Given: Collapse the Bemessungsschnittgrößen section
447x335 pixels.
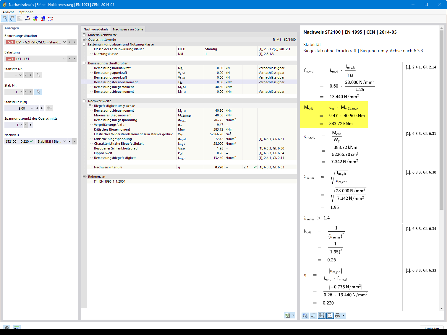Looking at the screenshot, I should point(84,63).
